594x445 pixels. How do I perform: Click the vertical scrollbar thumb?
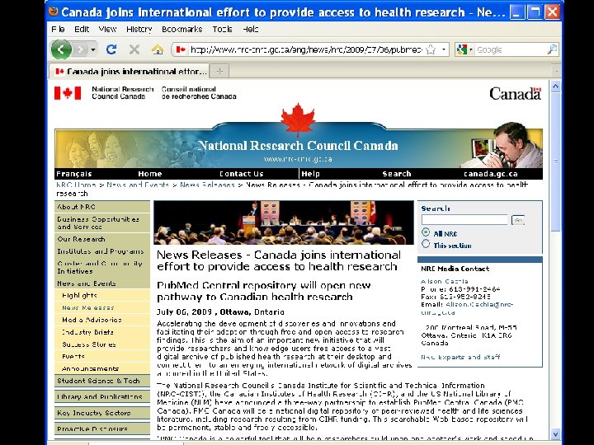(555, 162)
